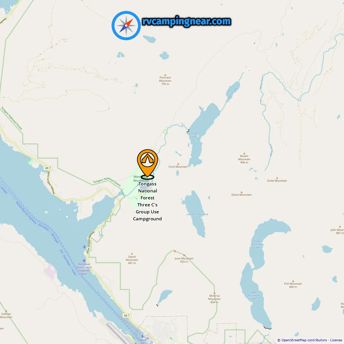The width and height of the screenshot is (344, 344).
Task: Select the Connell Lake label
Action: [193, 135]
